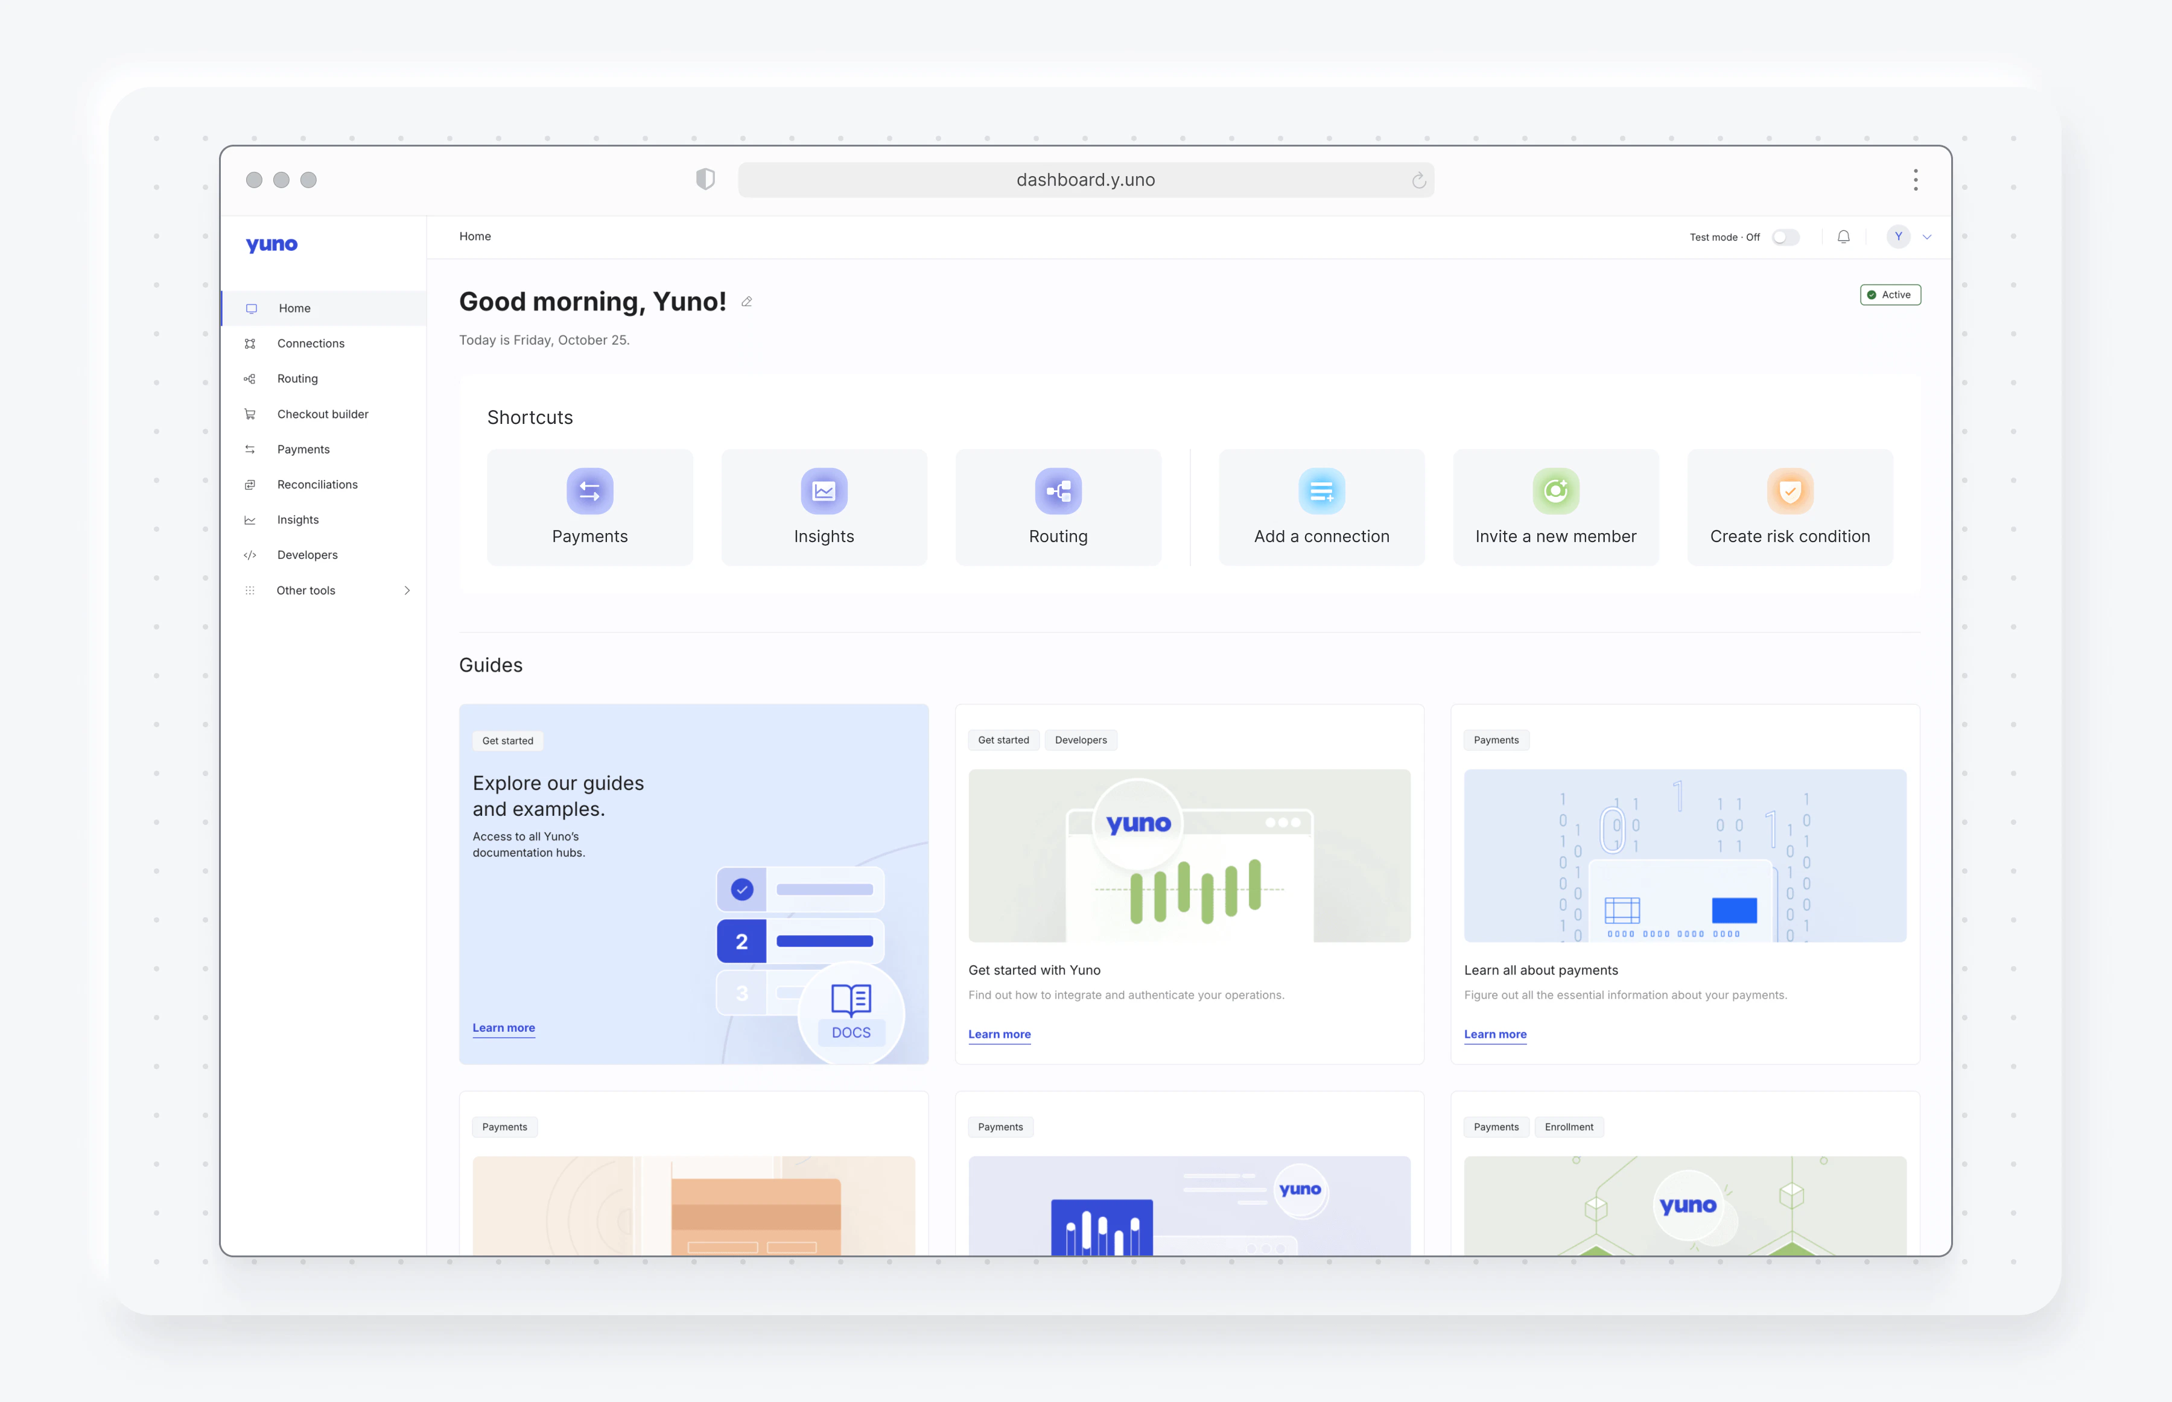Open Reconciliations from the sidebar

click(317, 484)
